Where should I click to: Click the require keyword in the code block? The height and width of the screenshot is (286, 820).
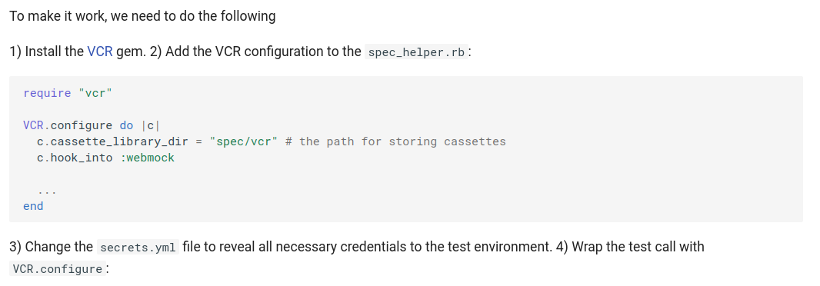pyautogui.click(x=47, y=93)
